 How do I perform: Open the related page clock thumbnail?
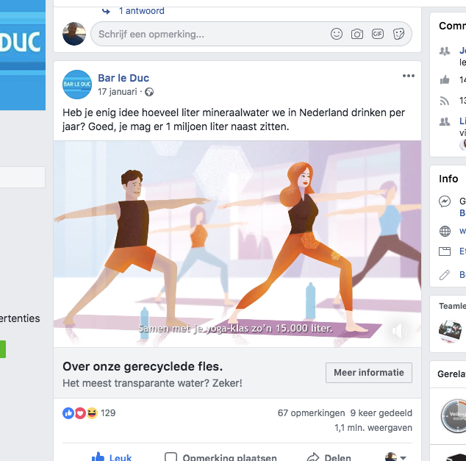click(x=454, y=415)
